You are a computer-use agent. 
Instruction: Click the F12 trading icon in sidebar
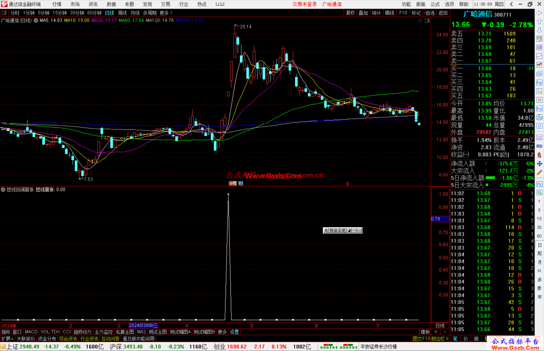539,109
